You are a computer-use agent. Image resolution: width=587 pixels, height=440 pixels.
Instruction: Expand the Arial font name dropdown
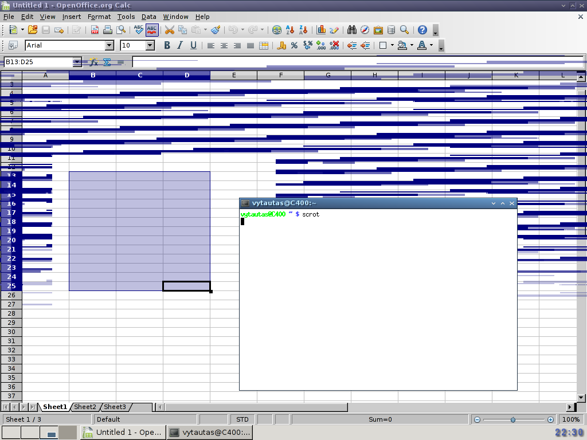coord(109,45)
